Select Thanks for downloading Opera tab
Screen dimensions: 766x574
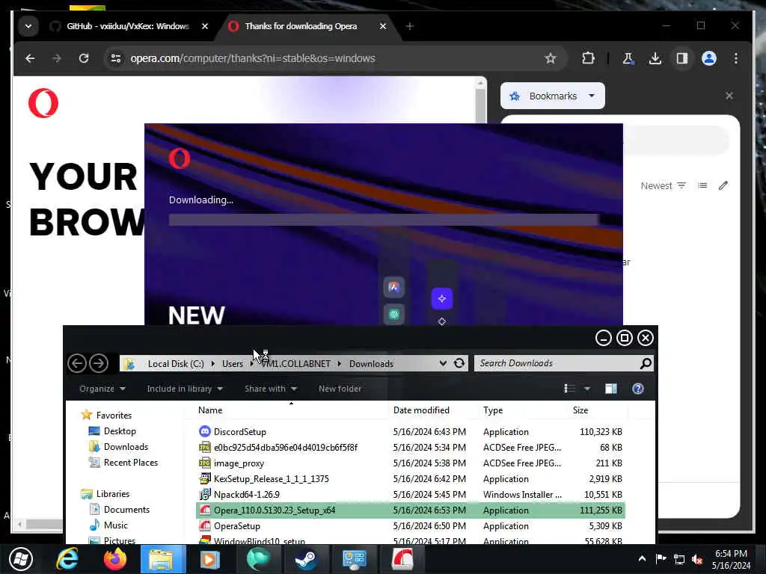pos(301,26)
